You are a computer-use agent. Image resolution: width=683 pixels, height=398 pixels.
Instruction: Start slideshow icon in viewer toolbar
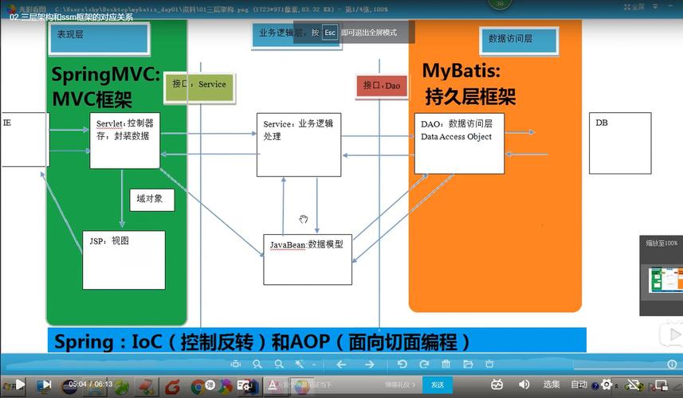pos(489,364)
